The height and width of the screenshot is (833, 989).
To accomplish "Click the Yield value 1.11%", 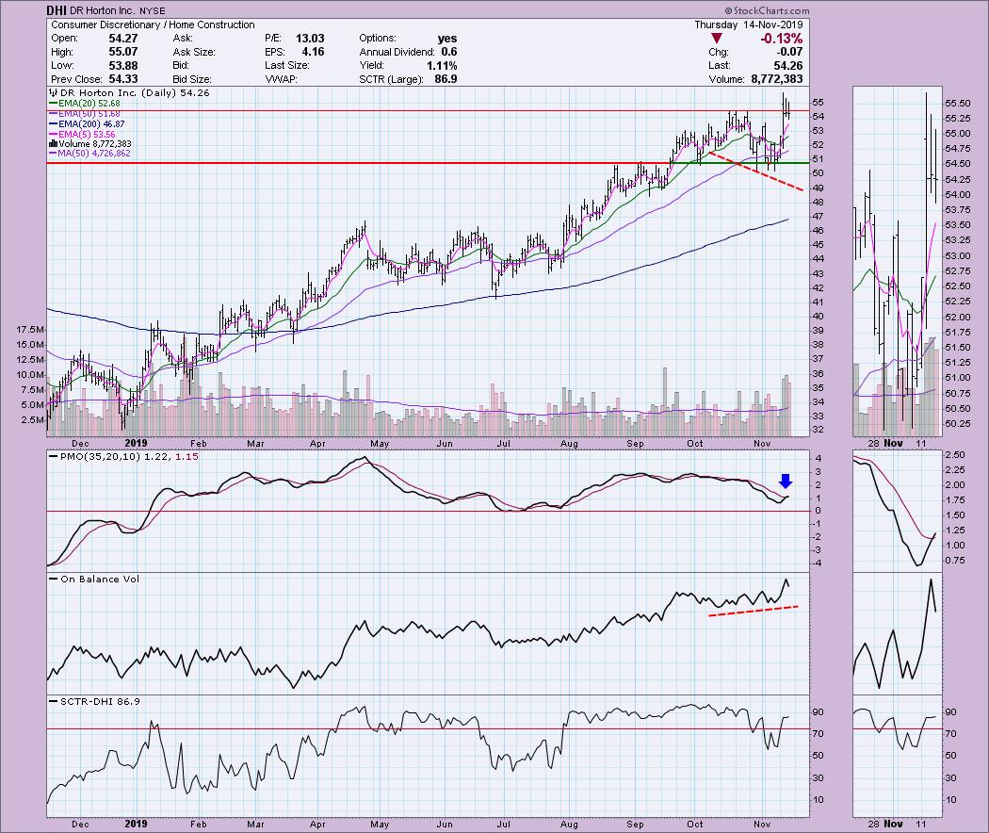I will pos(442,66).
